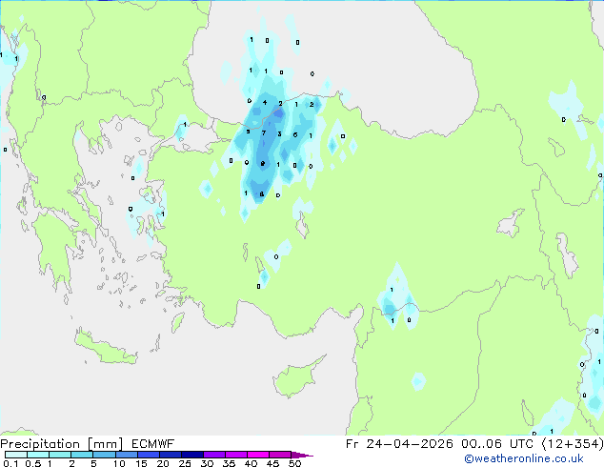Click the 'Fr 24-04-2026' date text
The width and height of the screenshot is (604, 467).
click(399, 444)
